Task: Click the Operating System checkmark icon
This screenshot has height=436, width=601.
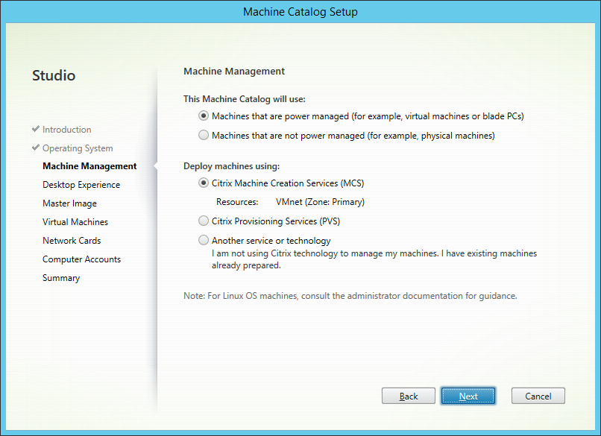Action: 36,148
